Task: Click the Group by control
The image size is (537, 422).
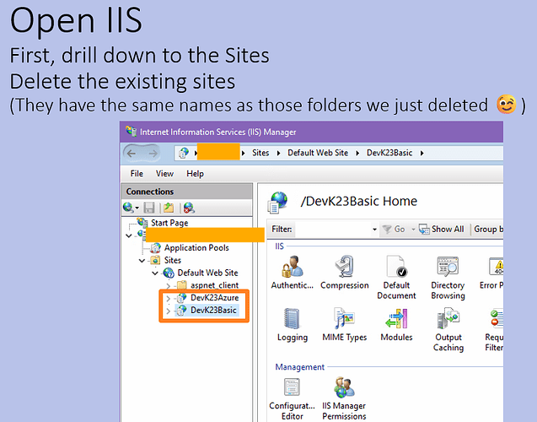Action: [x=488, y=229]
